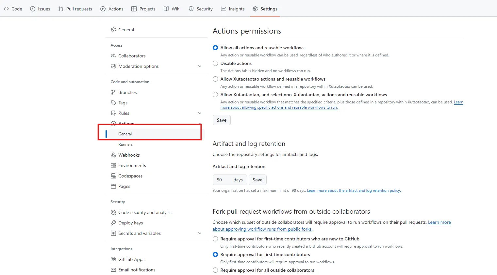Select Allow Xutaotaotao actions and reusable workflows
This screenshot has width=497, height=275.
pos(215,79)
